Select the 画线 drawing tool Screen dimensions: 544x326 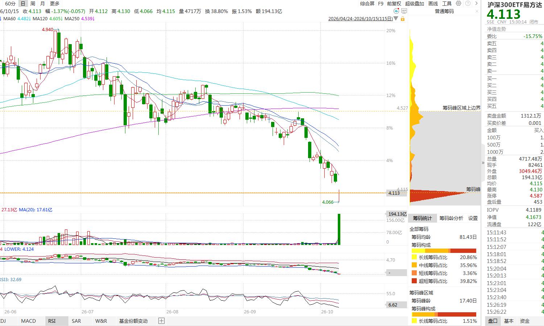[433, 4]
